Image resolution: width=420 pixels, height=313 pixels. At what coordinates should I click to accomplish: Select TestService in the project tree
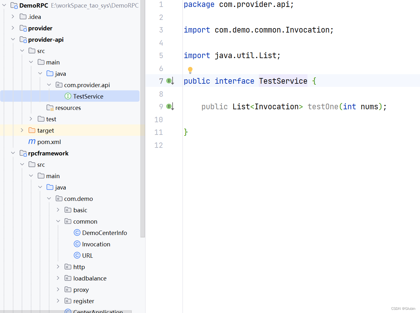click(70, 96)
